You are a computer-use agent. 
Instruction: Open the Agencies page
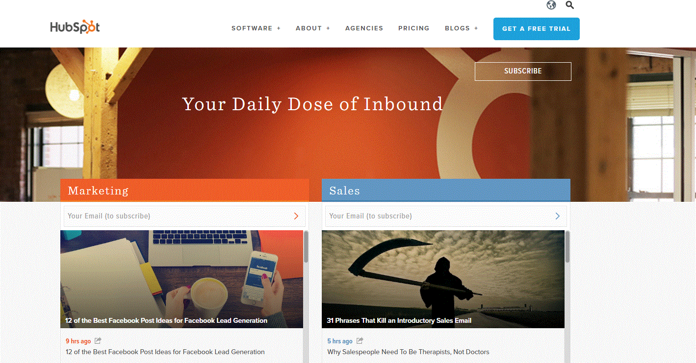coord(364,28)
